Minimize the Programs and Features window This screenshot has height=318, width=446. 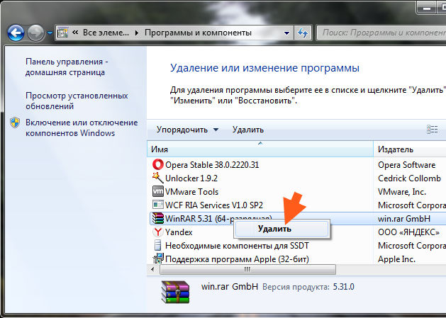427,8
